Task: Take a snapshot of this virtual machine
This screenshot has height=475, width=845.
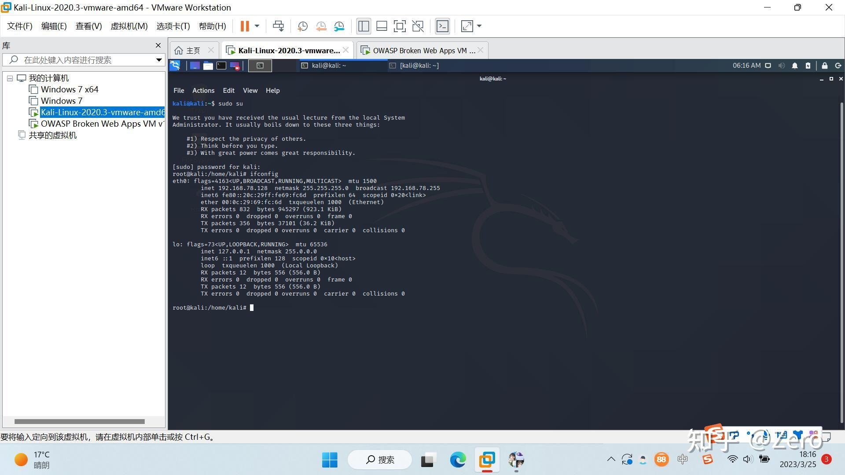Action: coord(302,26)
